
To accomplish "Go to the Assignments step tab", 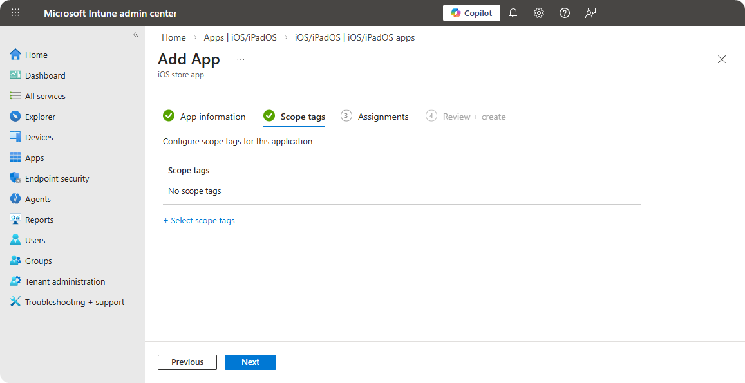I will click(382, 117).
